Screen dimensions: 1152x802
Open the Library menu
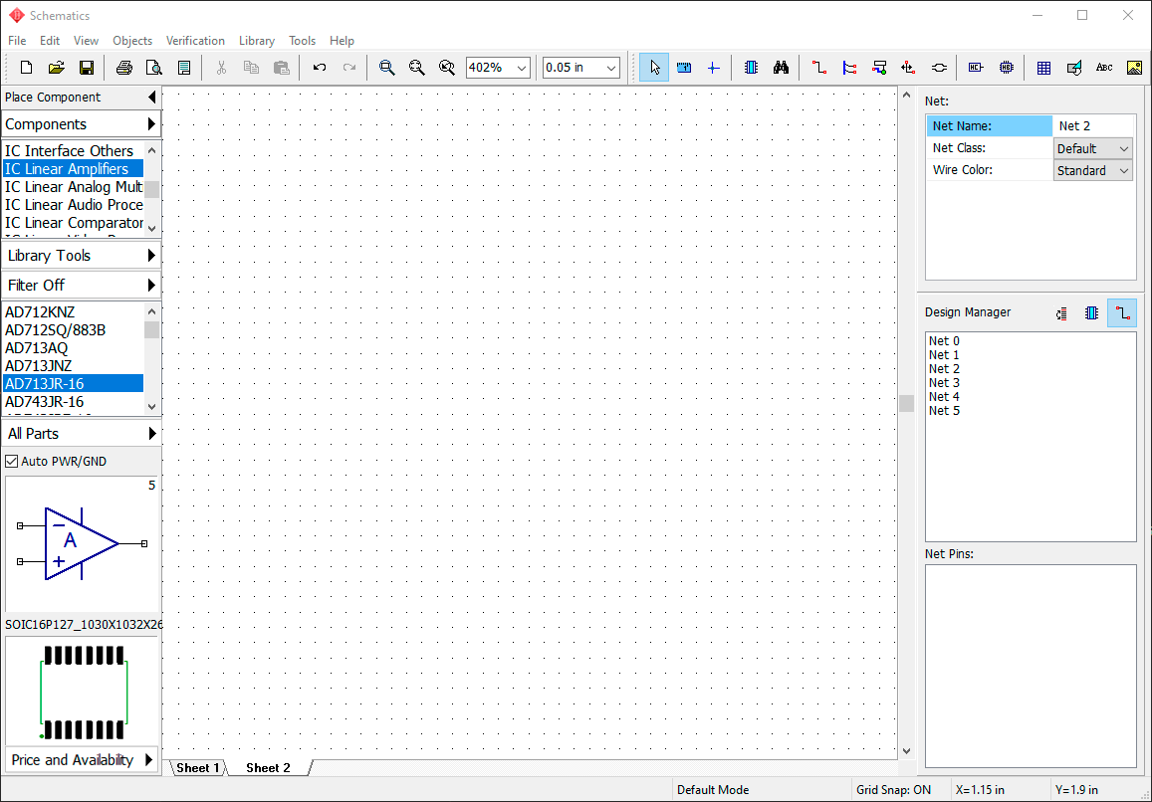pos(257,41)
